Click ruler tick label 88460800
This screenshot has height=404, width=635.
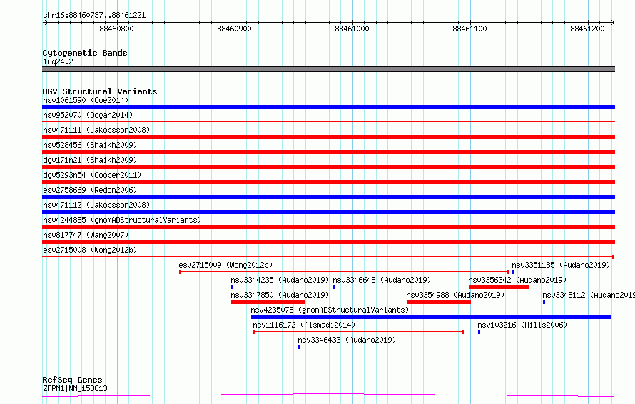tap(116, 29)
